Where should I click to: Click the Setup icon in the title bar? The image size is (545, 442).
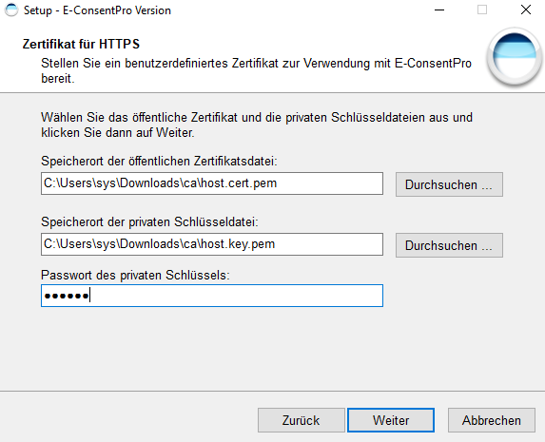point(11,10)
